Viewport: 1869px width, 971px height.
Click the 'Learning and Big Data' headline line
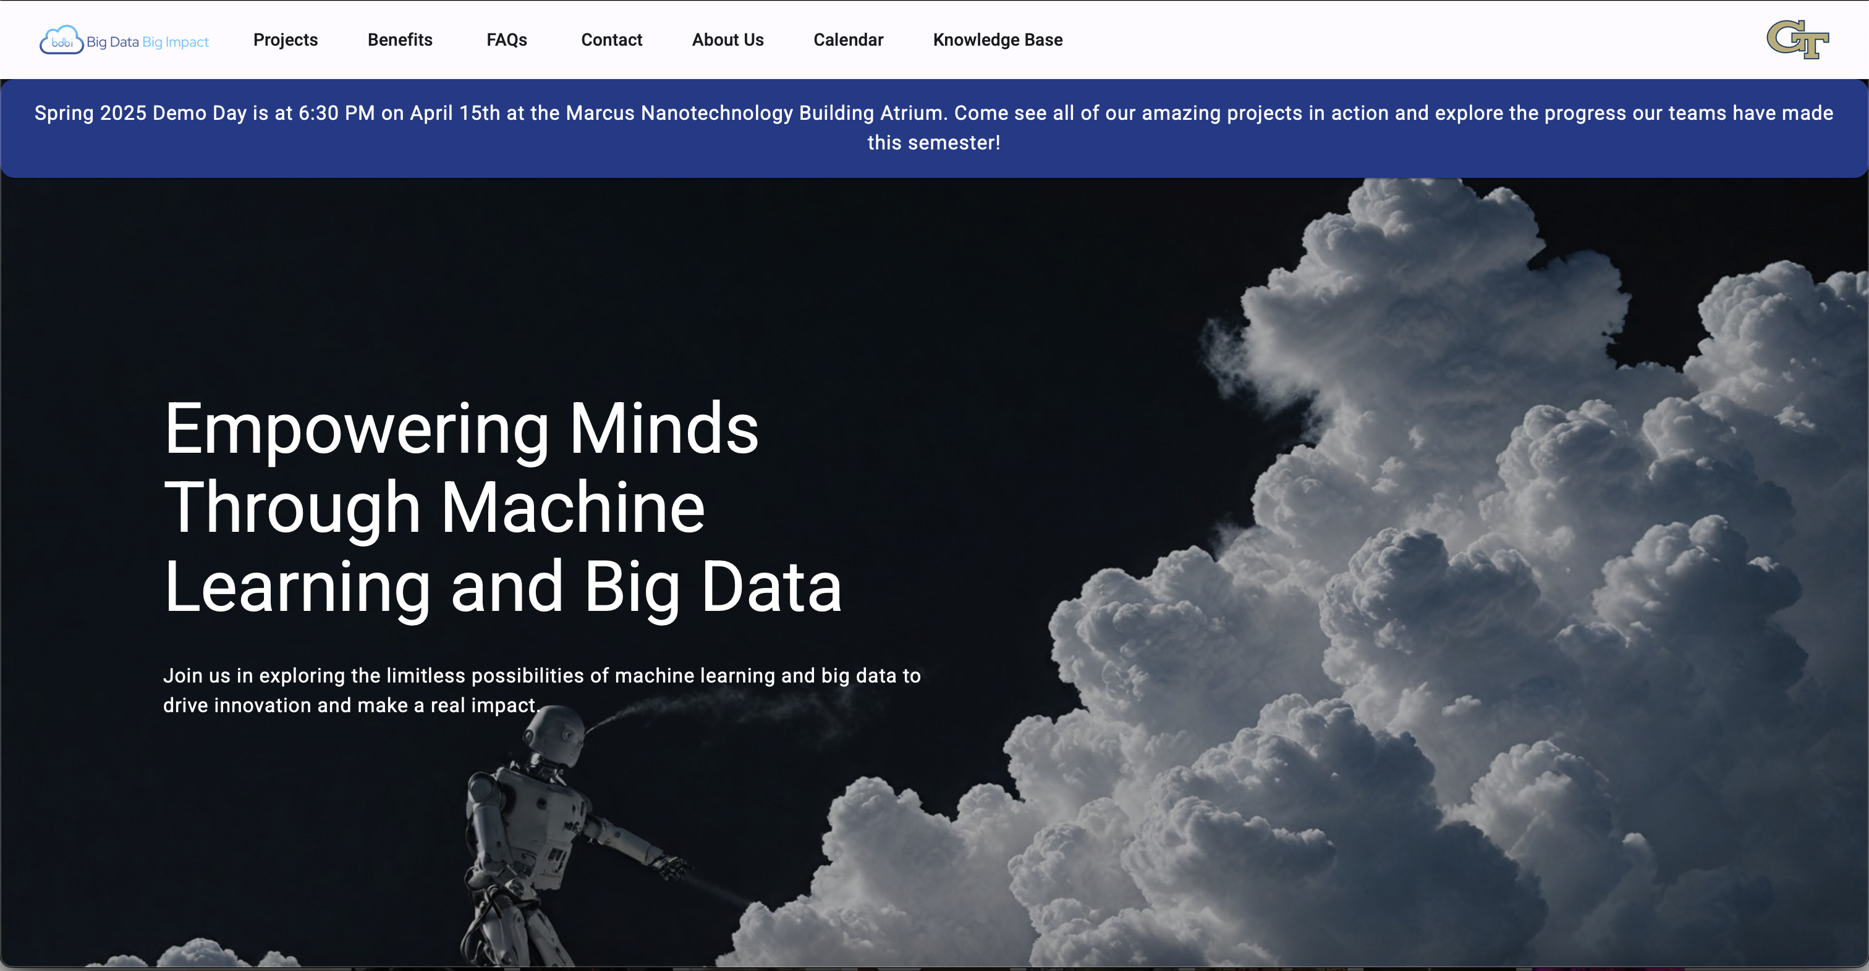pyautogui.click(x=502, y=587)
